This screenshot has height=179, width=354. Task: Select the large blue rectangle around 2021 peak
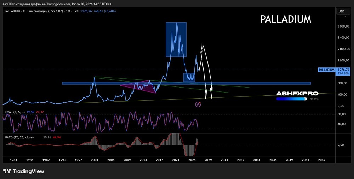176,40
